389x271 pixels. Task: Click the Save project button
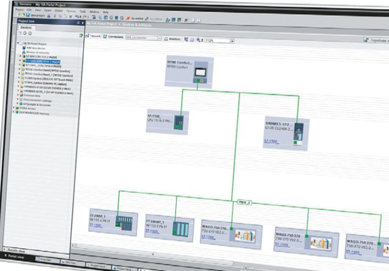pos(35,16)
